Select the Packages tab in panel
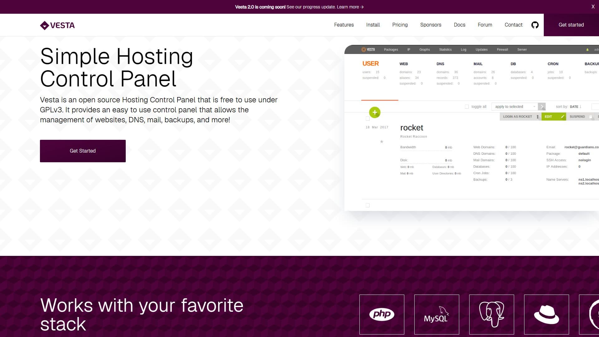599x337 pixels. pos(391,50)
